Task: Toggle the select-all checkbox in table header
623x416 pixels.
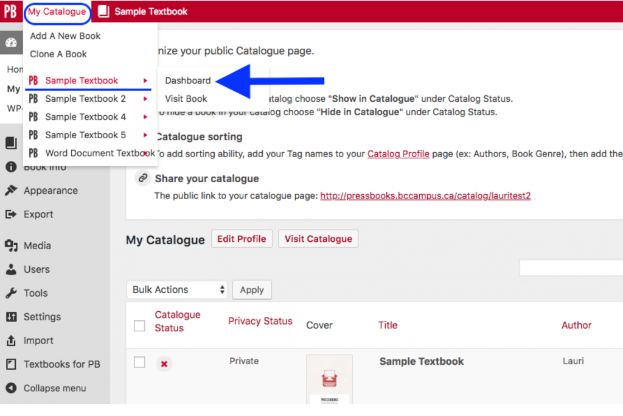Action: (x=139, y=326)
